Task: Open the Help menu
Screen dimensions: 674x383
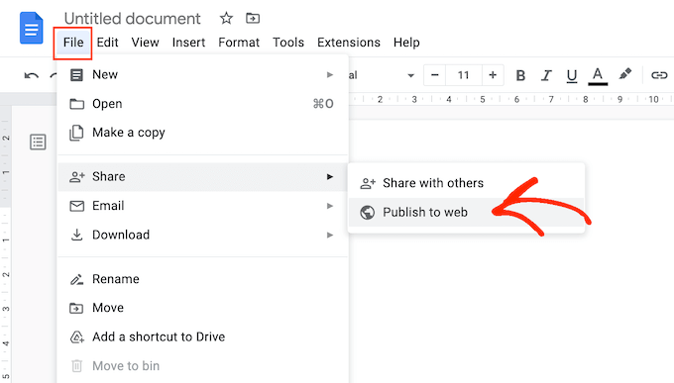Action: point(406,43)
